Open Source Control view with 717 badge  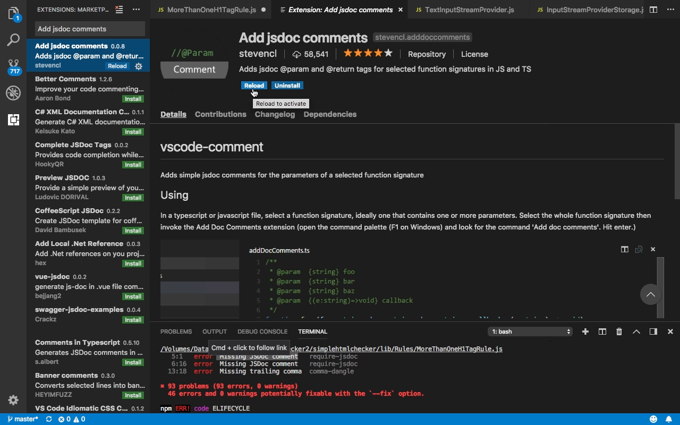coord(13,67)
